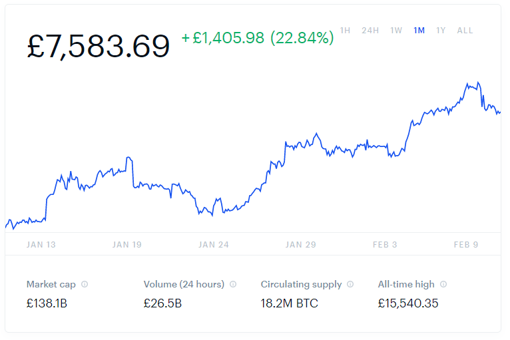Select the 1M time range
This screenshot has width=510, height=340.
[x=419, y=31]
